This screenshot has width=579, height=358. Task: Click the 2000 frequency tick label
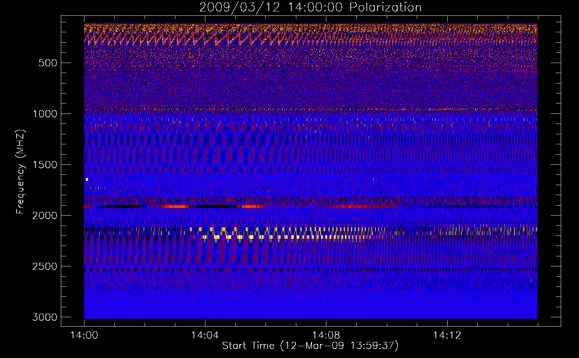45,216
